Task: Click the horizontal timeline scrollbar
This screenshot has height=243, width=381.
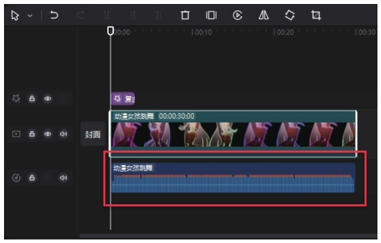Action: [228, 236]
